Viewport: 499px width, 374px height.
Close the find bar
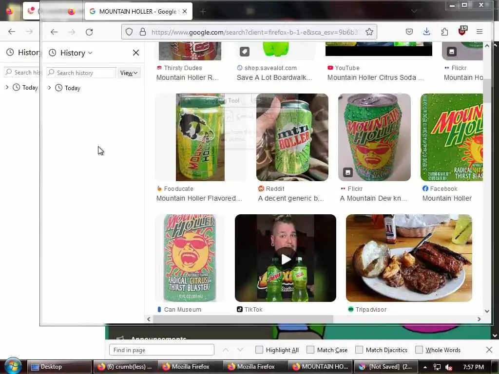pyautogui.click(x=489, y=350)
